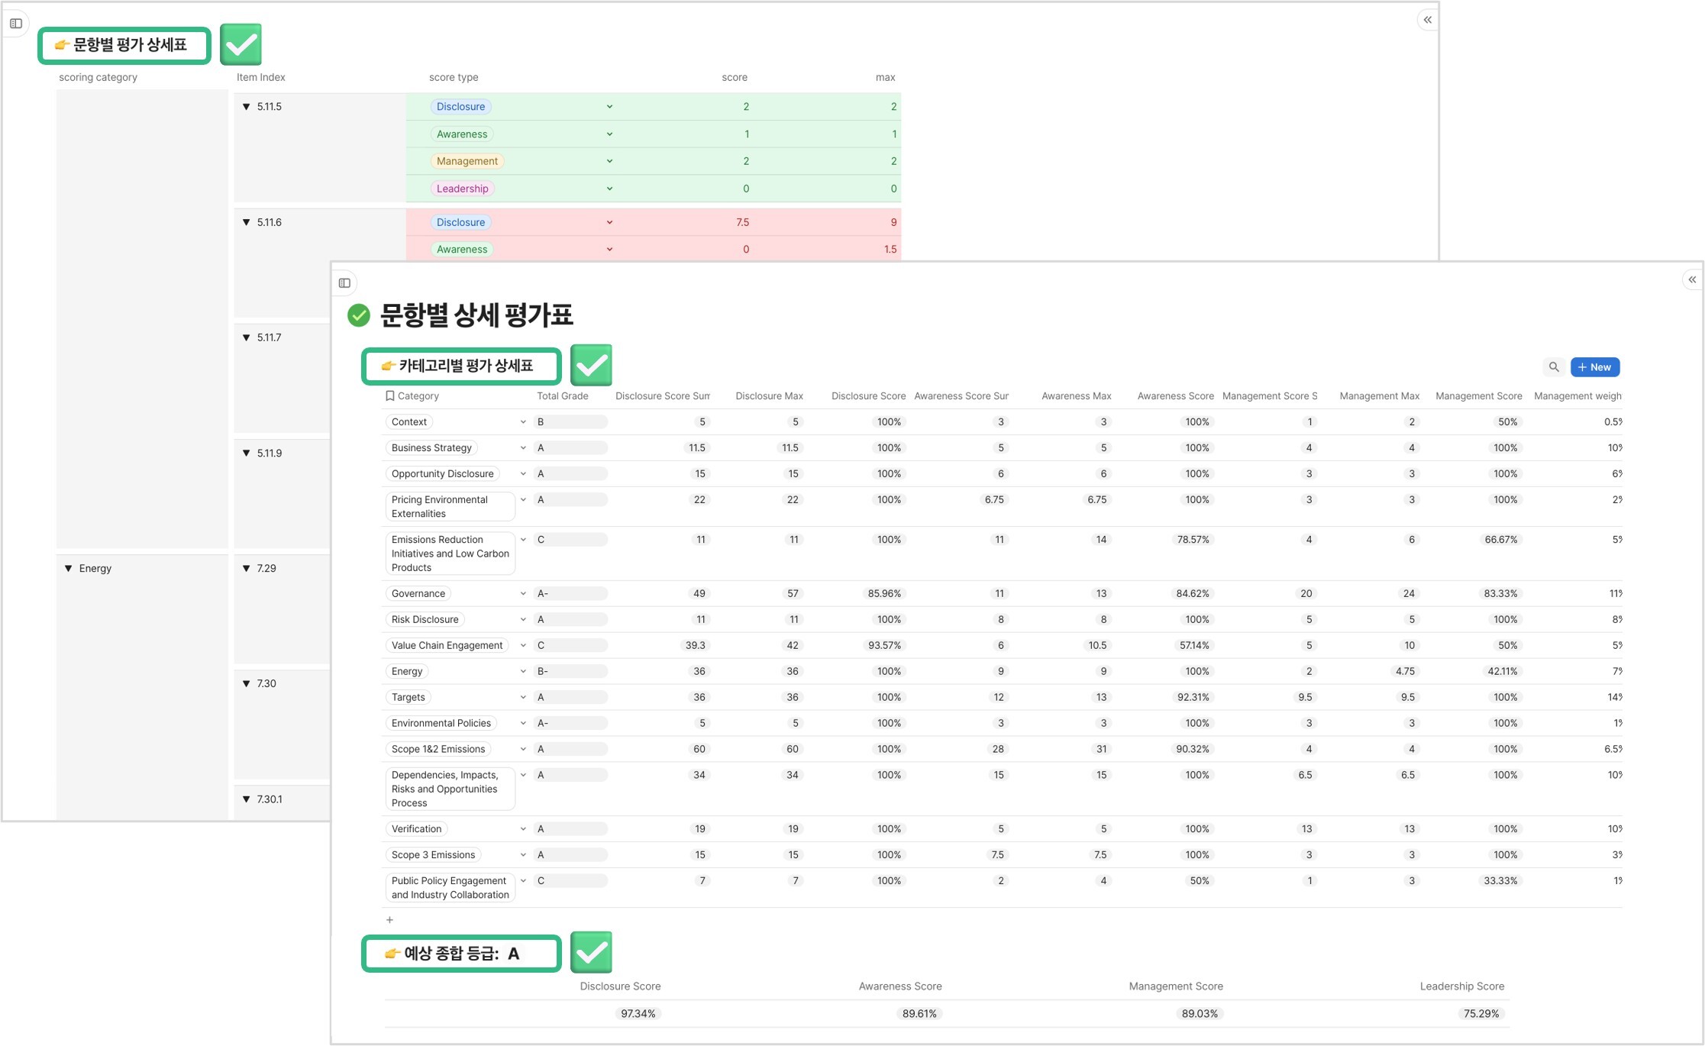The width and height of the screenshot is (1705, 1046).
Task: Click the search magnifier icon near New
Action: tap(1553, 367)
